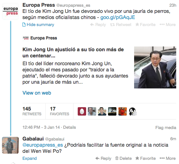Click Reply on the Europa Press tweet
The height and width of the screenshot is (164, 179).
tap(98, 25)
